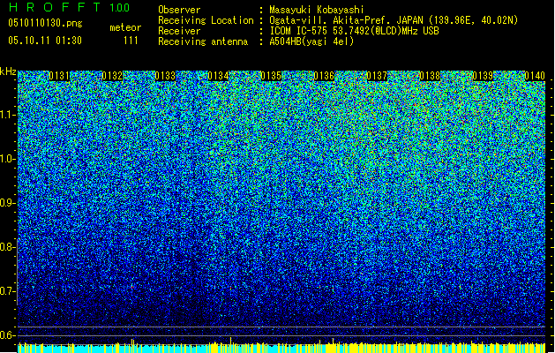Click the 0134 time marker
Screen dimensions: 555x353
coord(219,76)
